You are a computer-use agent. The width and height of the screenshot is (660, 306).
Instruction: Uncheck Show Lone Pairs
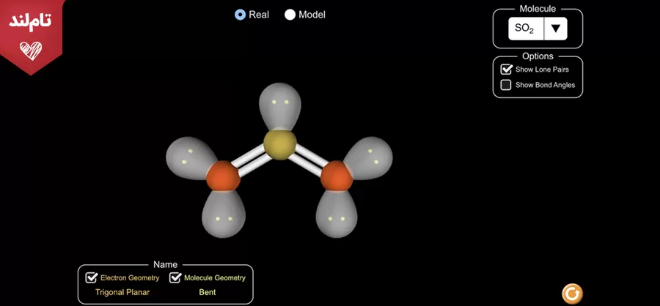tap(506, 70)
